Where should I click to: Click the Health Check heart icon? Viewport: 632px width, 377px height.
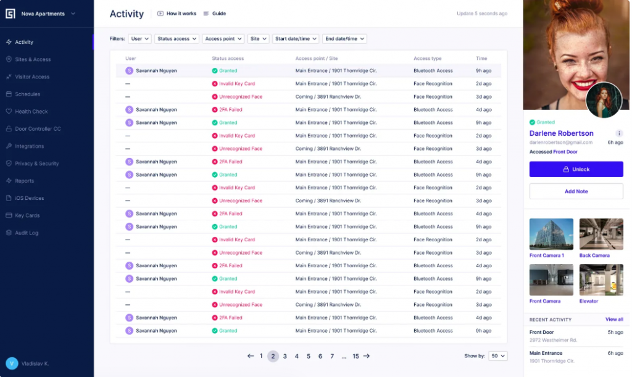8,111
